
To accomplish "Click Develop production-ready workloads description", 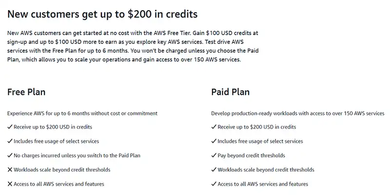I will click(297, 113).
